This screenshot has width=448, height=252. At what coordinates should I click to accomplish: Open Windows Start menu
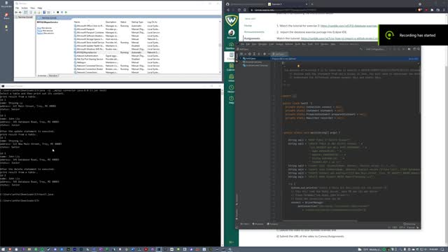[x=3, y=249]
